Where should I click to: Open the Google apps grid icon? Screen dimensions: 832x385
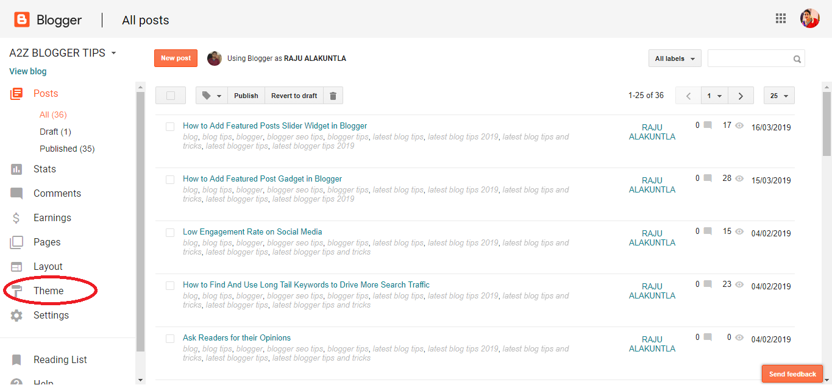point(781,18)
